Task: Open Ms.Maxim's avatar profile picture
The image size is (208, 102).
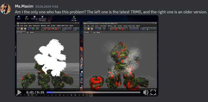Action: [5, 9]
